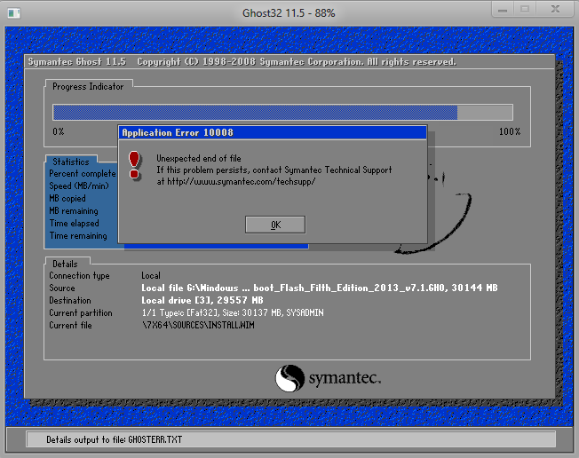
Task: Click the 'Speed (MB/min)' statistic label
Action: [x=79, y=186]
